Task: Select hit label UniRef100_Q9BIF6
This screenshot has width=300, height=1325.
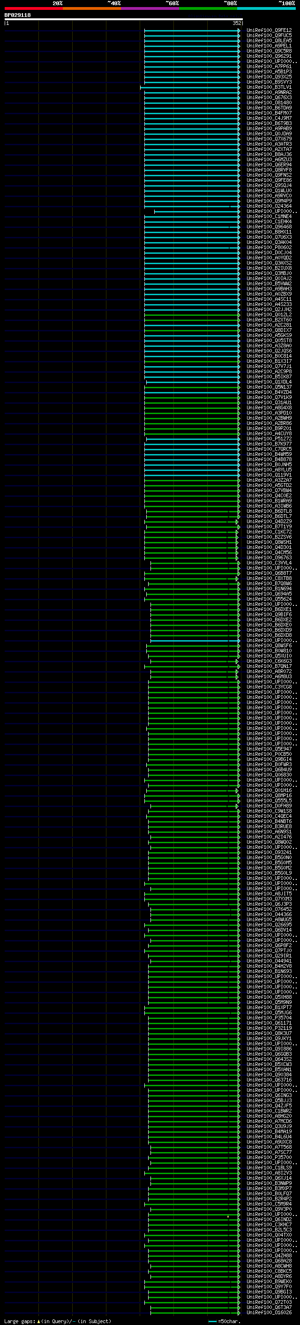Action: (x=269, y=615)
